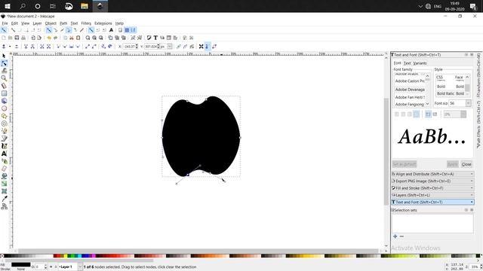483x271 pixels.
Task: Switch to the Text tab in dialog
Action: click(407, 63)
